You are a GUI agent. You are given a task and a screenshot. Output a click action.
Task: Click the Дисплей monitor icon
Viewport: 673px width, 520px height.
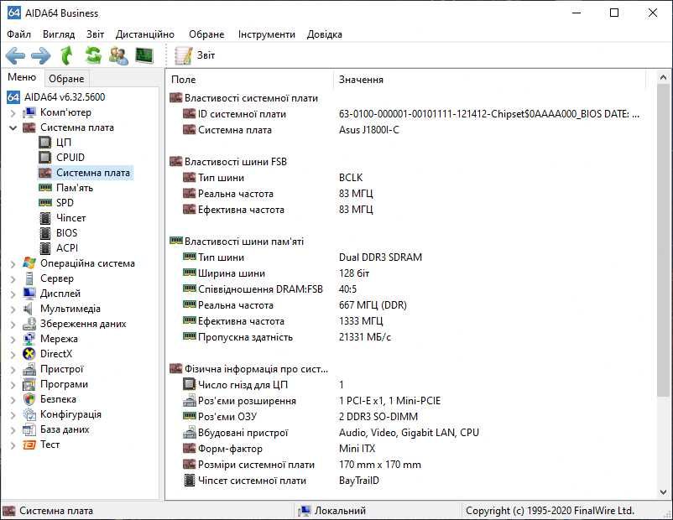(29, 294)
